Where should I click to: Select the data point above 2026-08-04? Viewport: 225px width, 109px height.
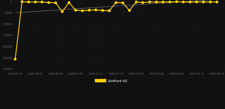177,2
